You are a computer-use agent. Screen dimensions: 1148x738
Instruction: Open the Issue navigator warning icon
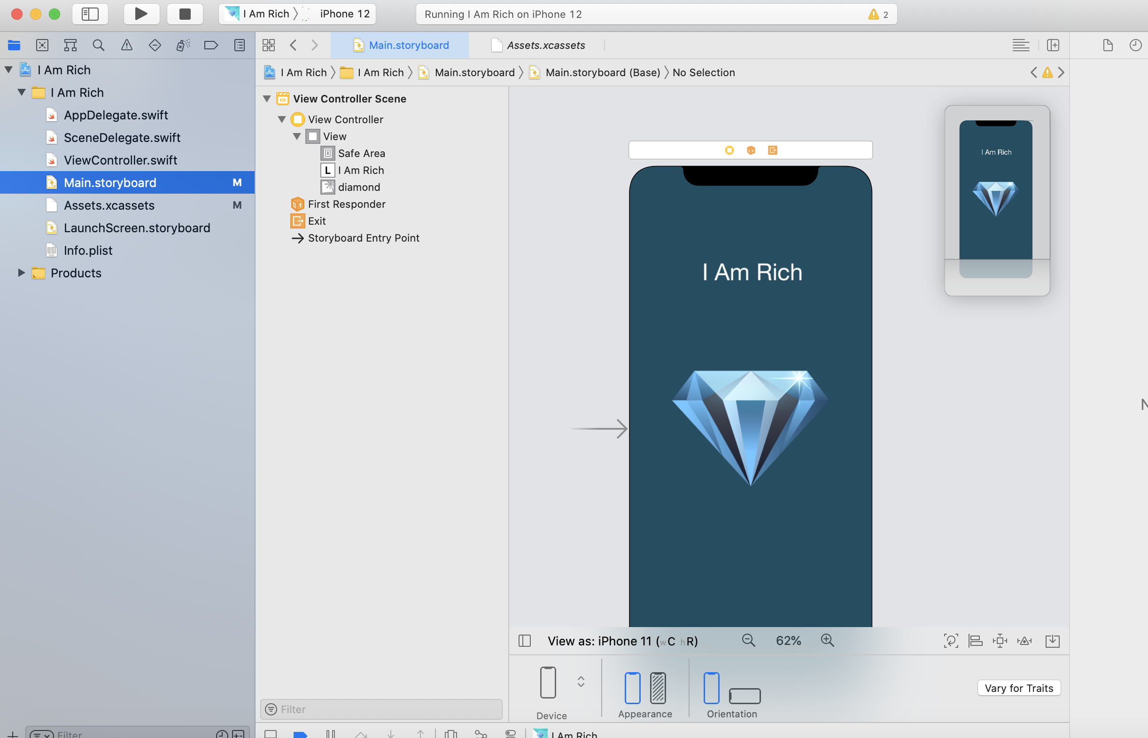coord(126,45)
